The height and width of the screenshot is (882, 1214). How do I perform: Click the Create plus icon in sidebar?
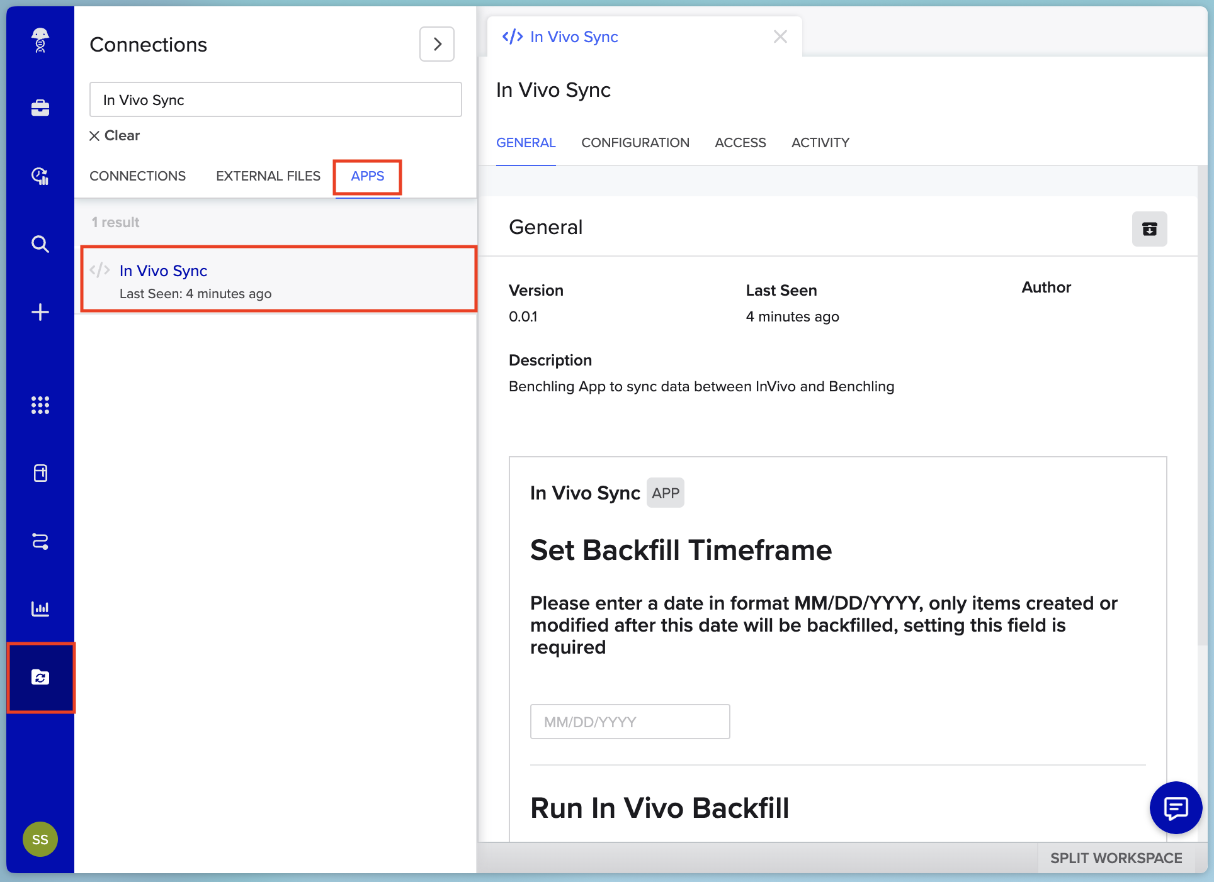pos(40,312)
